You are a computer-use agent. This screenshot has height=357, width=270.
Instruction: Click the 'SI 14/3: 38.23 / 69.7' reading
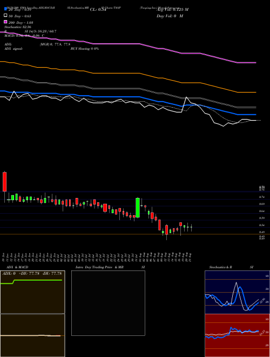pyautogui.click(x=40, y=31)
